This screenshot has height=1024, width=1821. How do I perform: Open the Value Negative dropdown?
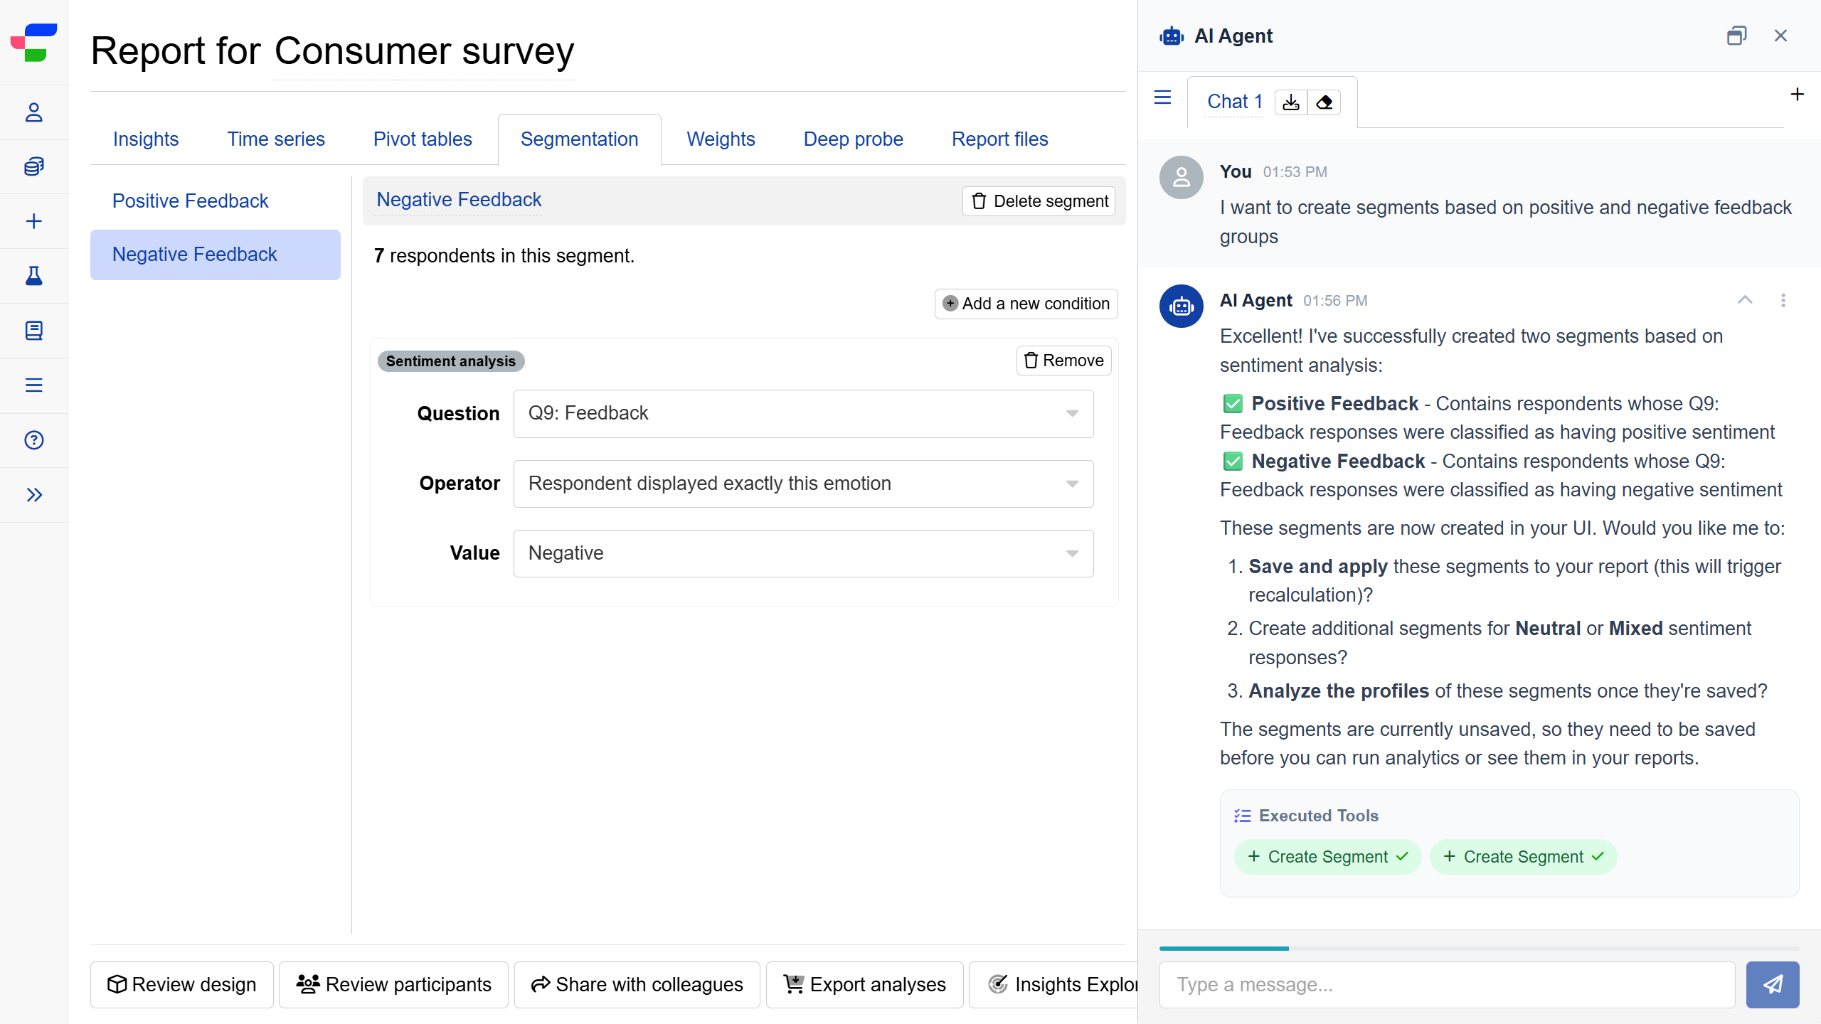coord(803,553)
